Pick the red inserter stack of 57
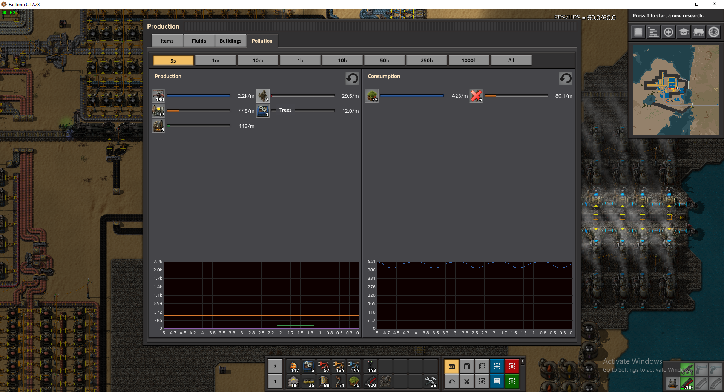Image resolution: width=724 pixels, height=392 pixels. pos(324,366)
